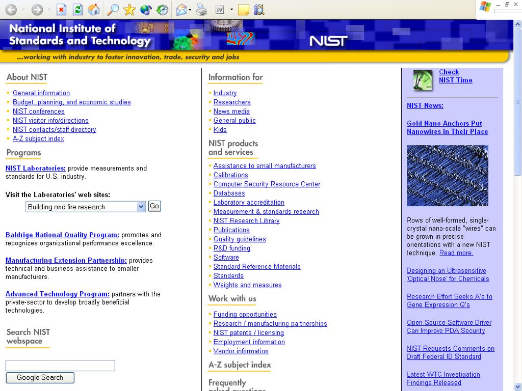Click the scrollbar down arrow
522x391 pixels.
(x=518, y=386)
